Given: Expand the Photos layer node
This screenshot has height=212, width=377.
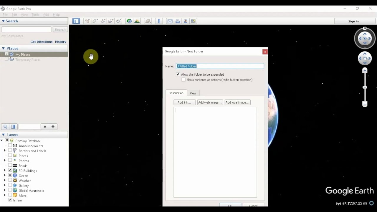Looking at the screenshot, I should (5, 161).
